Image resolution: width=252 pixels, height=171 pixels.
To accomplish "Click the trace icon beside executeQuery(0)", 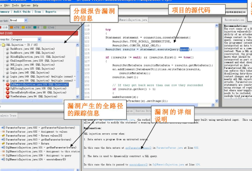I will tap(3, 159).
